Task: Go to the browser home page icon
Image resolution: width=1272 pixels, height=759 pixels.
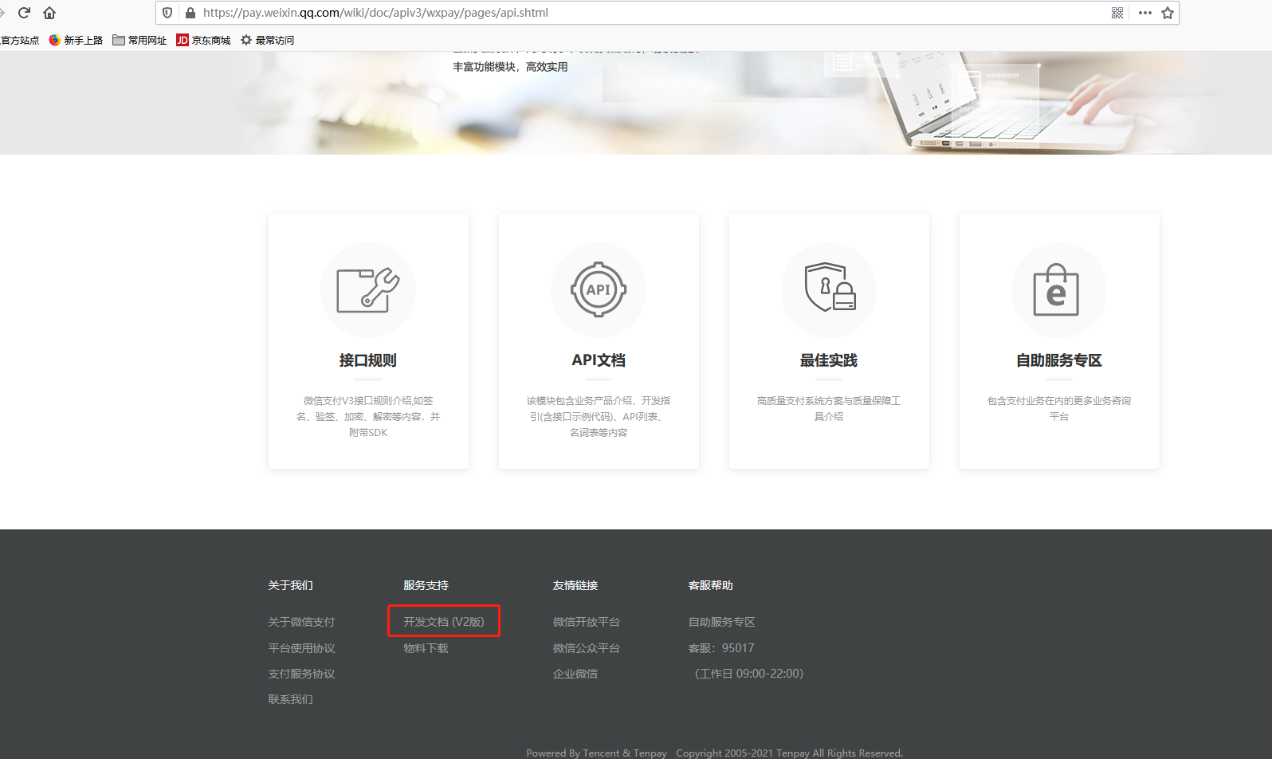Action: pyautogui.click(x=49, y=13)
